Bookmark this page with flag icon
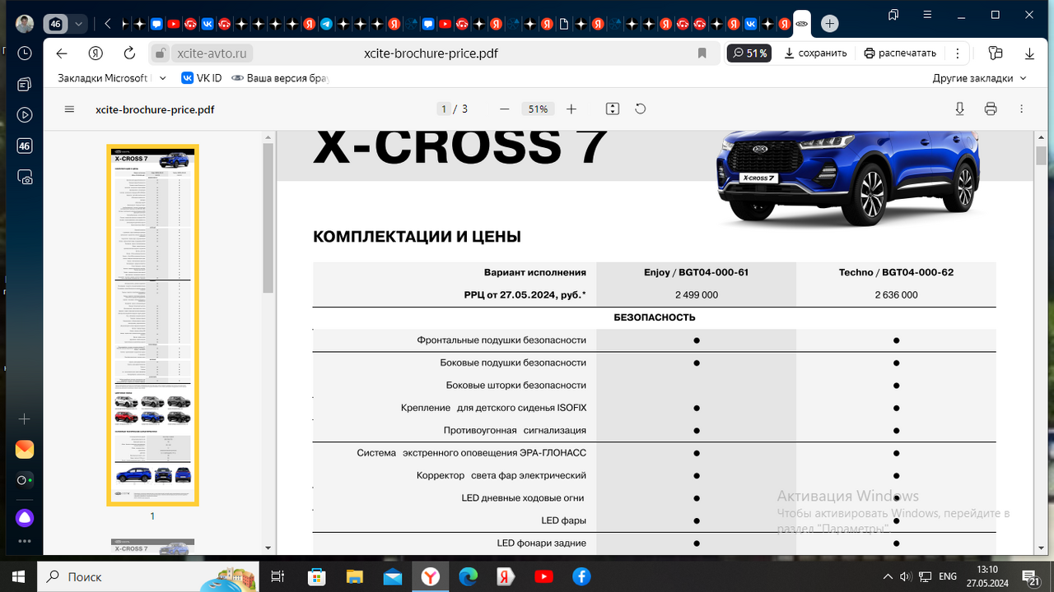This screenshot has height=592, width=1054. 702,53
